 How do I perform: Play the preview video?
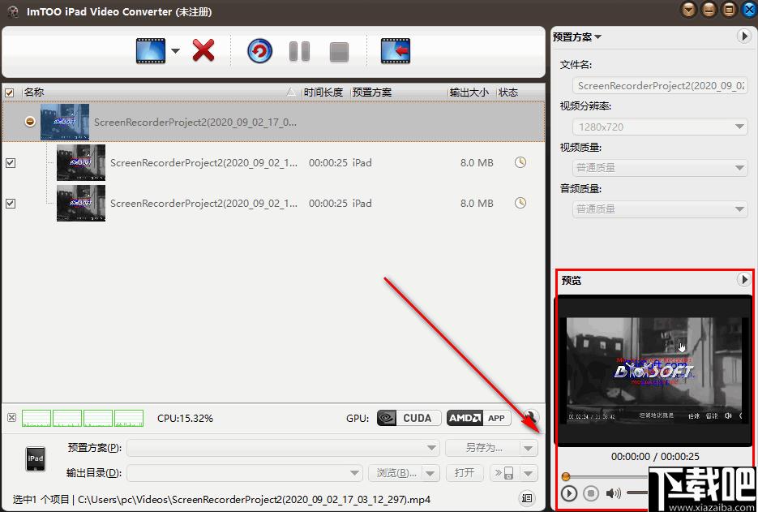(569, 493)
